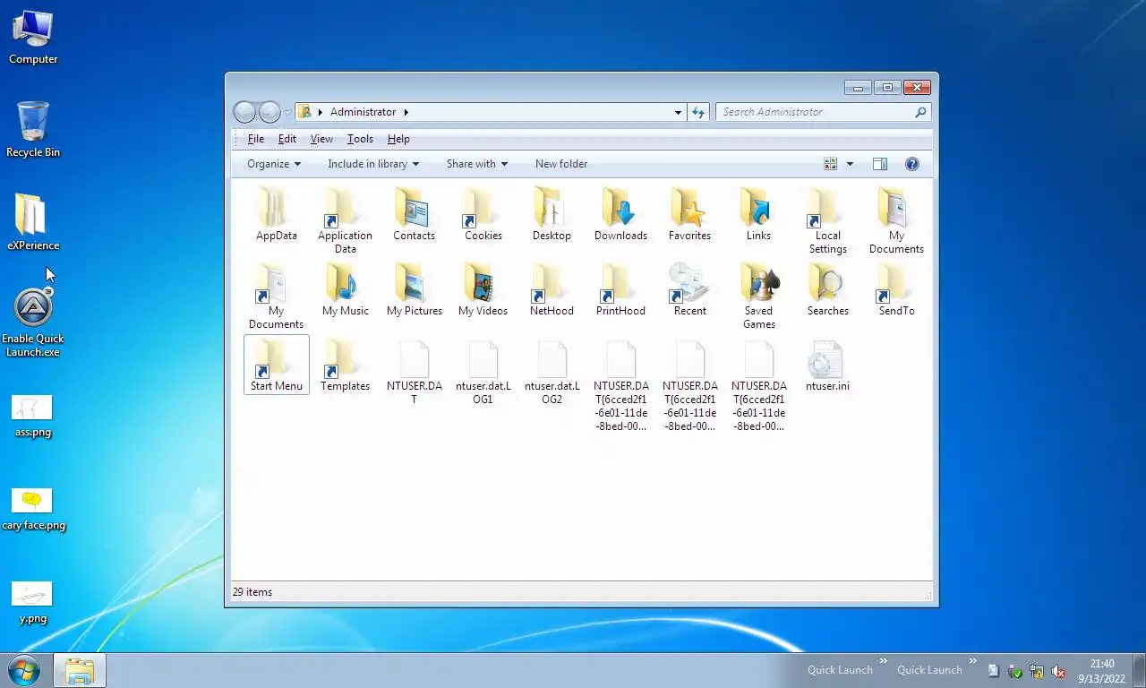Viewport: 1146px width, 688px height.
Task: Open the File menu
Action: click(256, 139)
